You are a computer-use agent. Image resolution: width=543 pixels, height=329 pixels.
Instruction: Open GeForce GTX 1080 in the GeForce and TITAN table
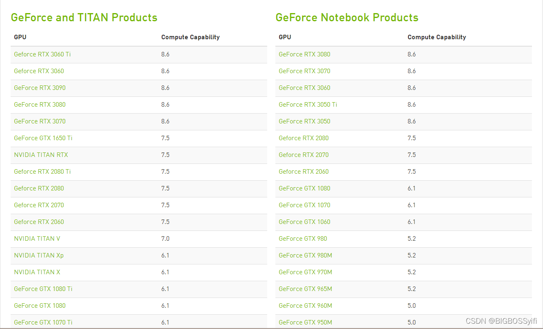[x=40, y=306]
